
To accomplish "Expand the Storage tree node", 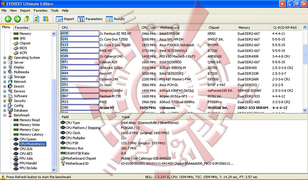I will pos(5,77).
